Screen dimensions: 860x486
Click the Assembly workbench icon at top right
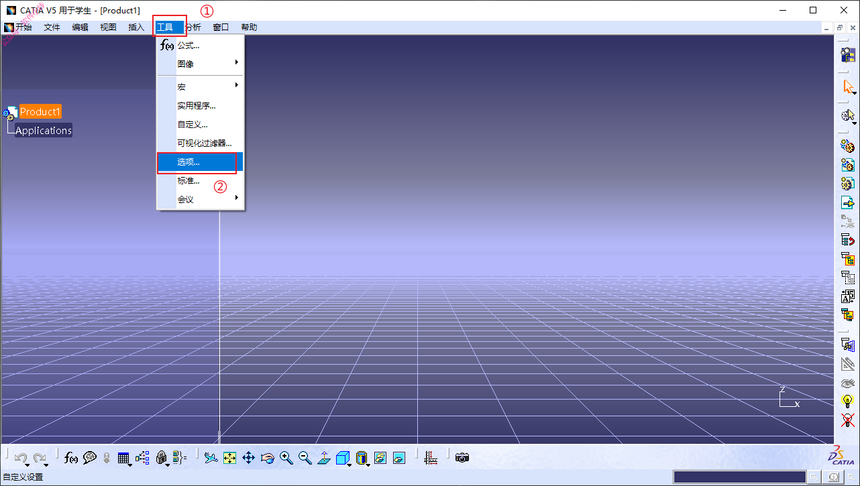(x=848, y=55)
